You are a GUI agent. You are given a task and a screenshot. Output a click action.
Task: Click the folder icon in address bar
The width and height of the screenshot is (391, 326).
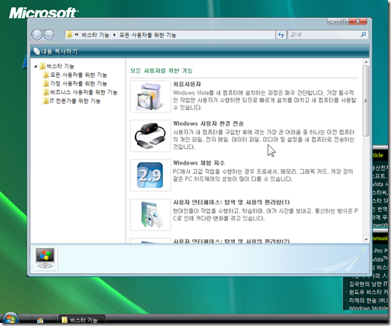[69, 34]
